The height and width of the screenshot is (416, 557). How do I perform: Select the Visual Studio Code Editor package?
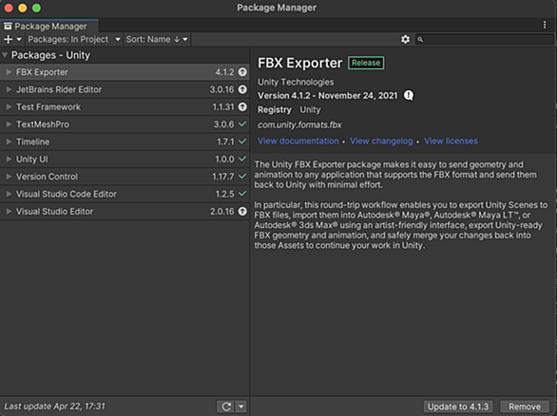125,194
